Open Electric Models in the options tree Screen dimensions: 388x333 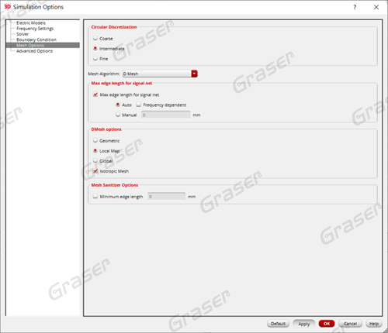[31, 23]
